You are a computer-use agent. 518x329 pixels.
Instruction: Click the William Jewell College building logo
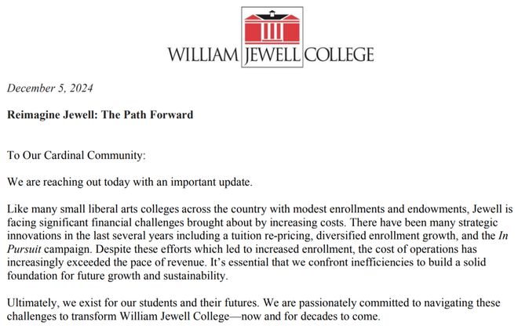[x=272, y=27]
